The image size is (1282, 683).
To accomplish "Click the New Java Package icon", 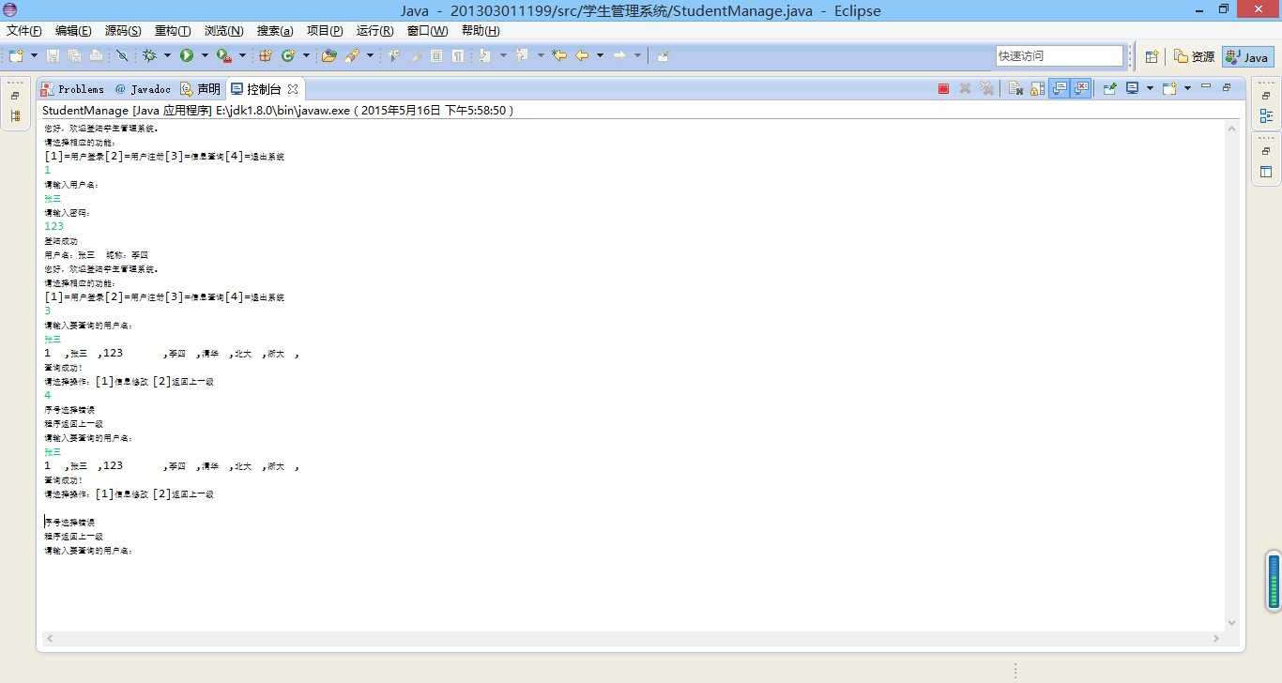I will [266, 56].
